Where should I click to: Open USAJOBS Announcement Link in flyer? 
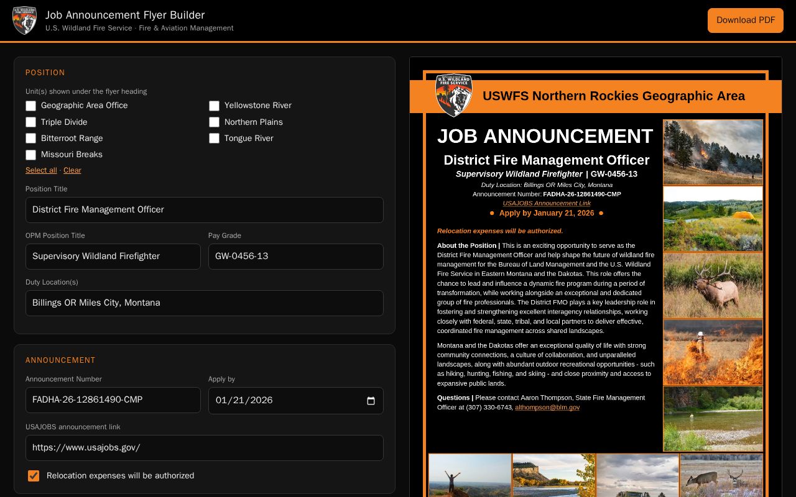pos(547,203)
